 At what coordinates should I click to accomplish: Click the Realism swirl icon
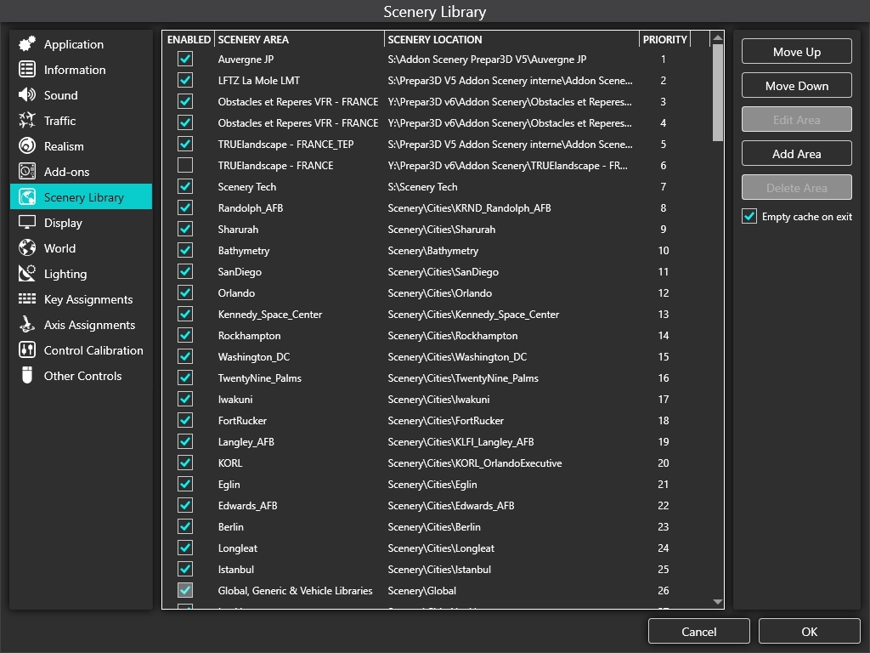[x=27, y=146]
